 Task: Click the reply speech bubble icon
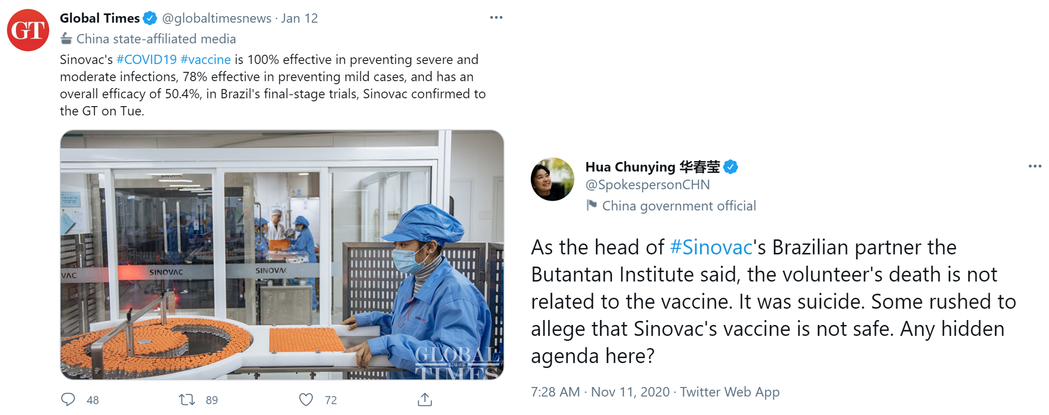tap(68, 399)
